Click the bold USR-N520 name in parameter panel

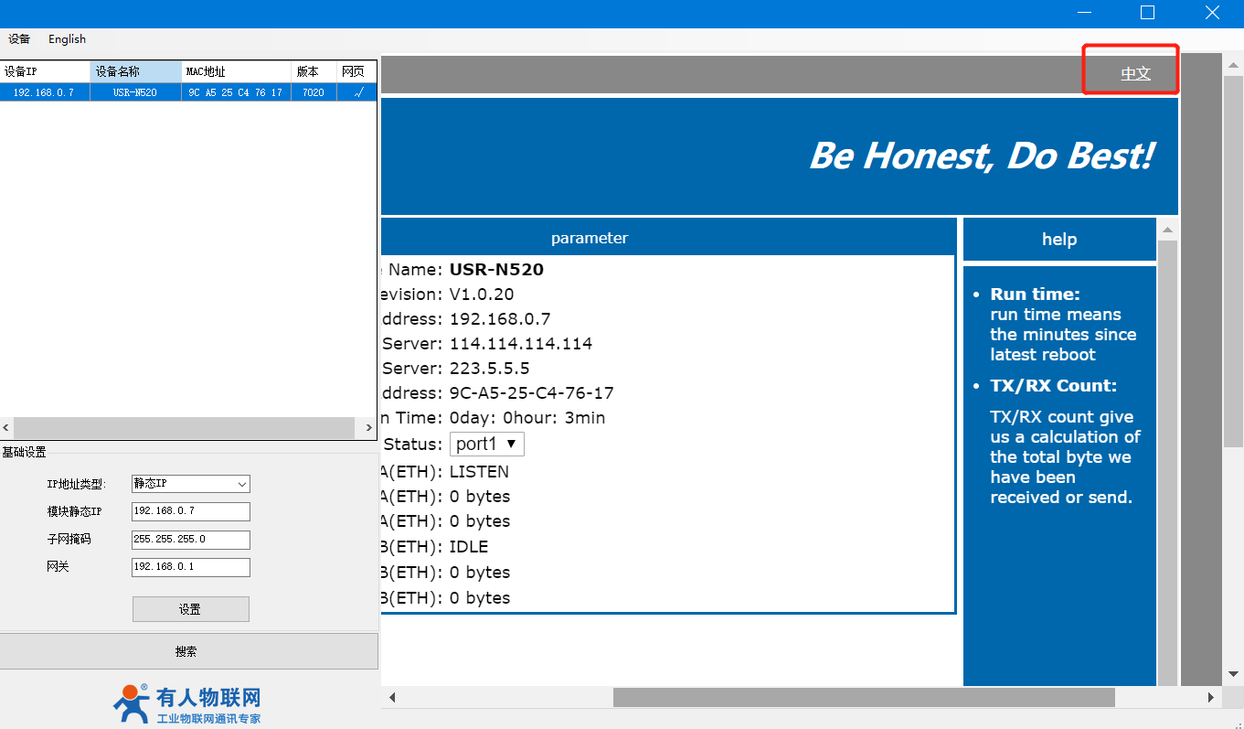pos(496,270)
